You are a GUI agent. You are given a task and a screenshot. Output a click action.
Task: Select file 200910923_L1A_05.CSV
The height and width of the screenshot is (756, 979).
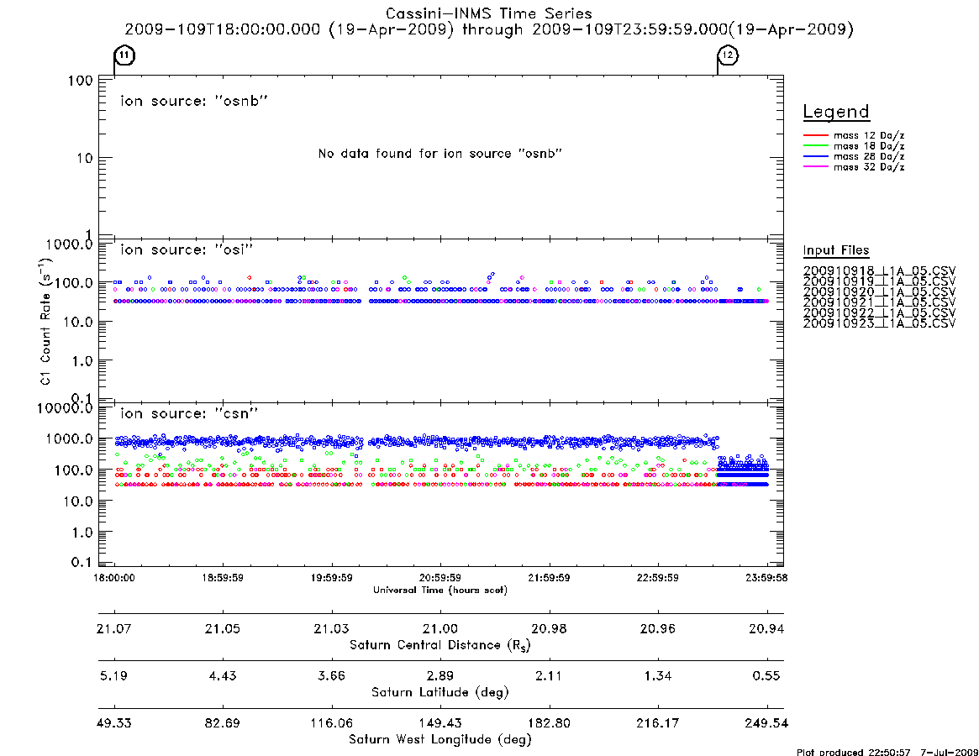point(879,323)
